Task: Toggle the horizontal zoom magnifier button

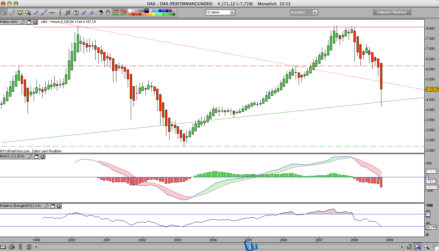Action: click(x=418, y=246)
